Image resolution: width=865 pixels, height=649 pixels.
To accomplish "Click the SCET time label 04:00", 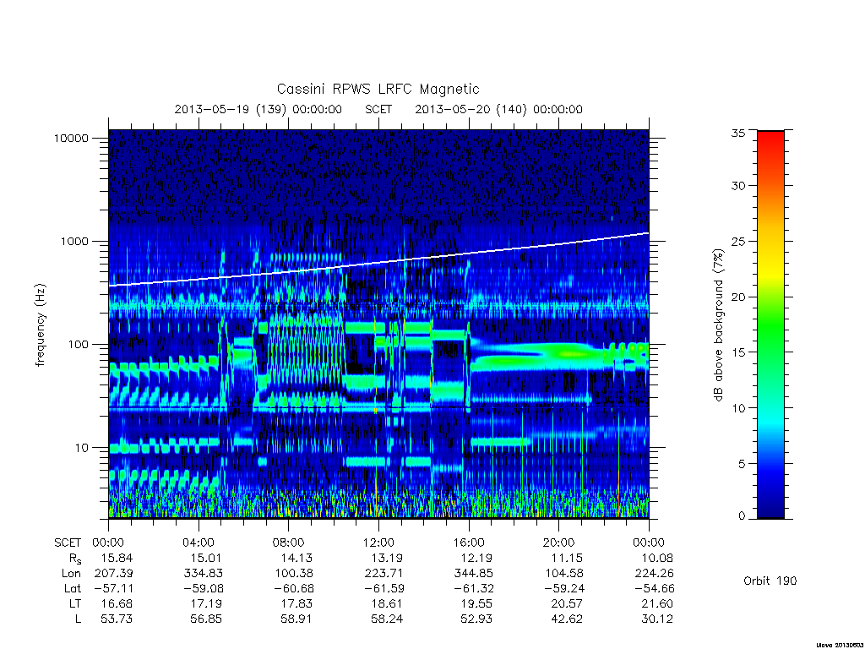I will (x=199, y=543).
